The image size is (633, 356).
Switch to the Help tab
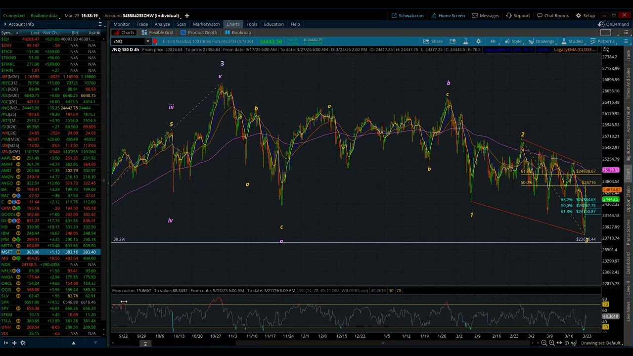tap(295, 24)
